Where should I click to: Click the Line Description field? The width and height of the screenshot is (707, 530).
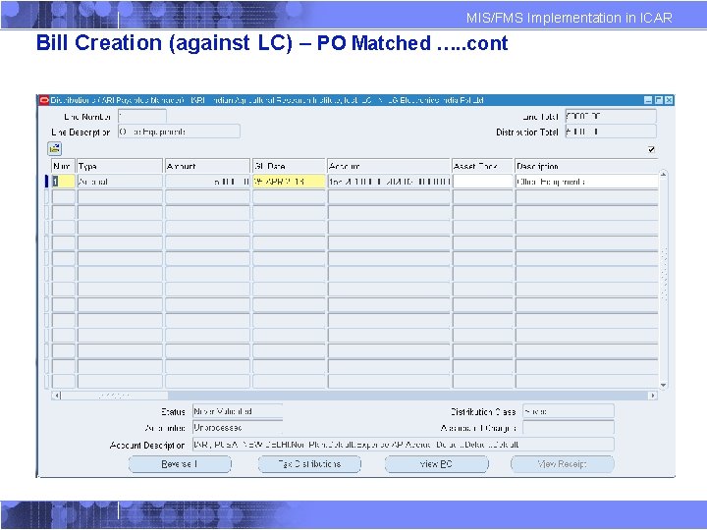pyautogui.click(x=179, y=132)
